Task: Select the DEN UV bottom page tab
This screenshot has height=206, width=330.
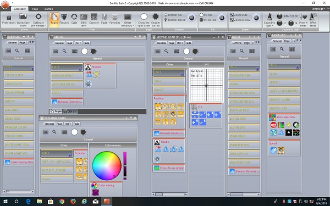Action: pos(70,112)
